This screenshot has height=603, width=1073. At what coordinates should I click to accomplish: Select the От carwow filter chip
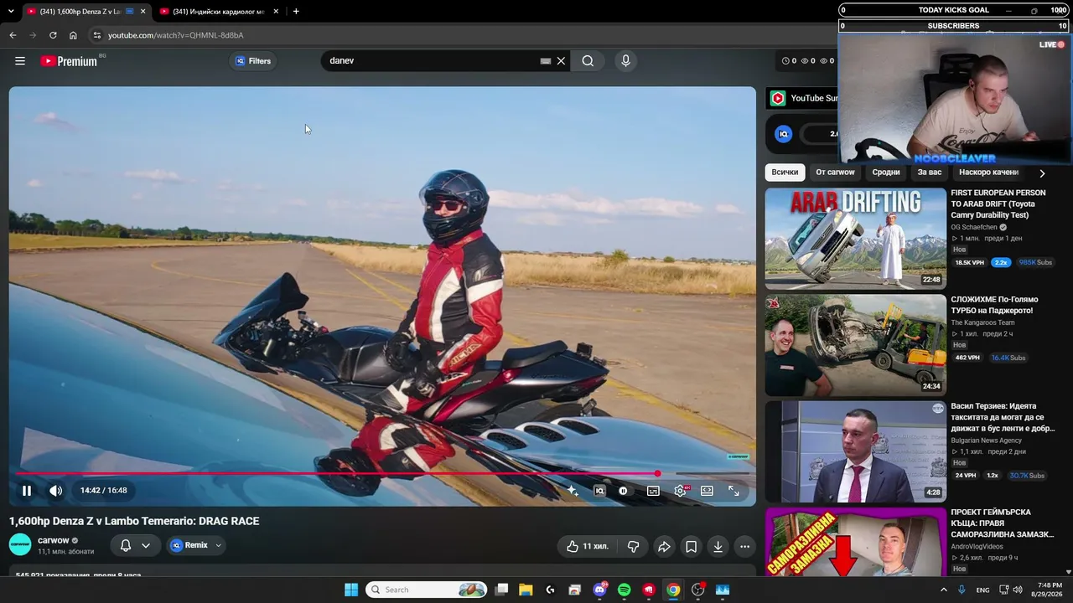[x=835, y=173]
